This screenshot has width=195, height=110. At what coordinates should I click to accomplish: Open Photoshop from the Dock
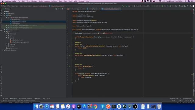(x=124, y=107)
